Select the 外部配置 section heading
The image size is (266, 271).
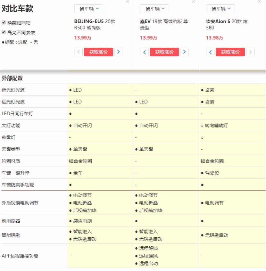click(12, 78)
